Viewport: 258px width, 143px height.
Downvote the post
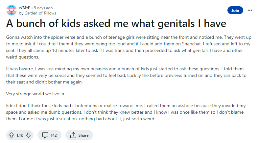click(x=28, y=135)
